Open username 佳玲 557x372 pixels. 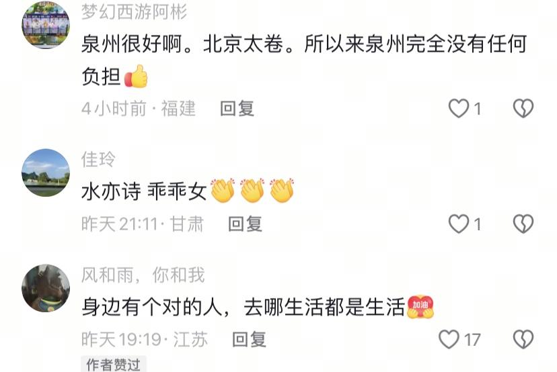coord(98,159)
